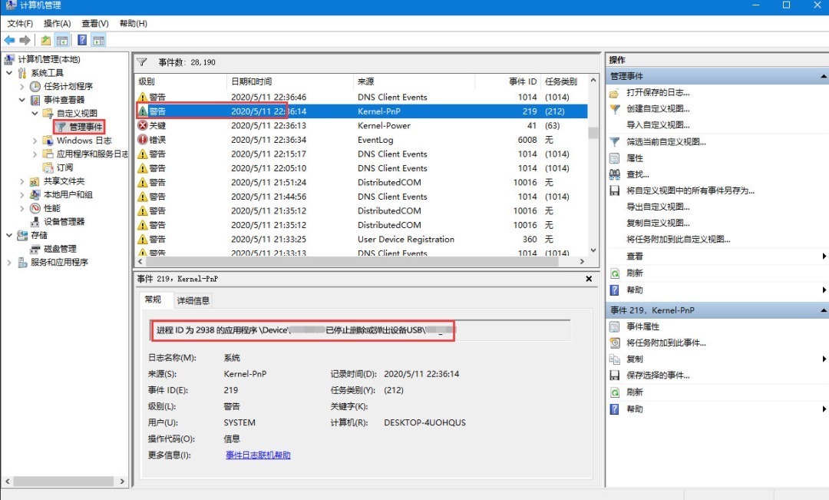This screenshot has height=500, width=829.
Task: Click the 将任务附加到此事件 icon
Action: 614,343
